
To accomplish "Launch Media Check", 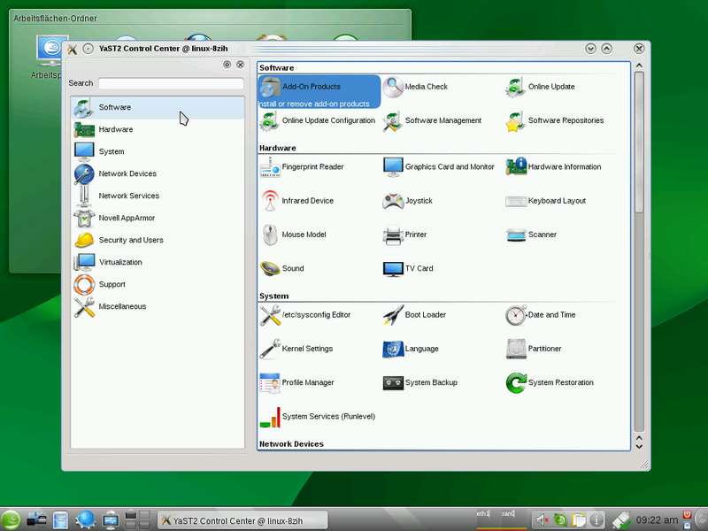I will [x=415, y=87].
